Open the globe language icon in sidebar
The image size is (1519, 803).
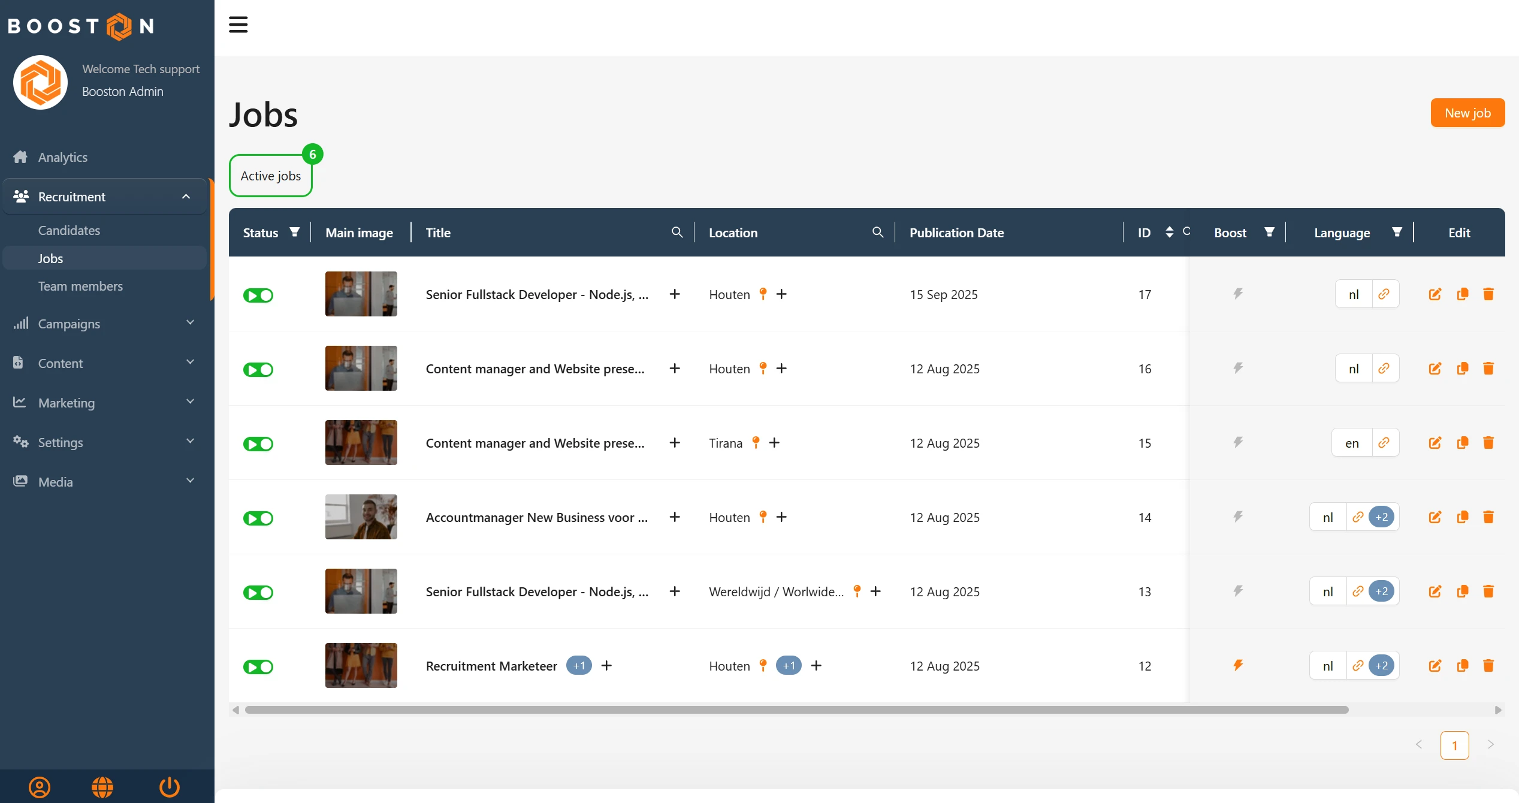pyautogui.click(x=102, y=787)
